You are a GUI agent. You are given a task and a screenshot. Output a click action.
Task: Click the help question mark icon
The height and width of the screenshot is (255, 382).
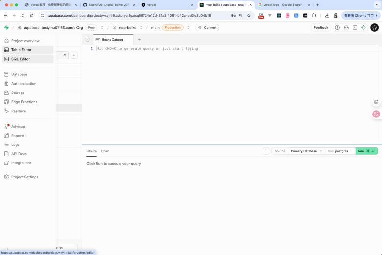(x=337, y=28)
